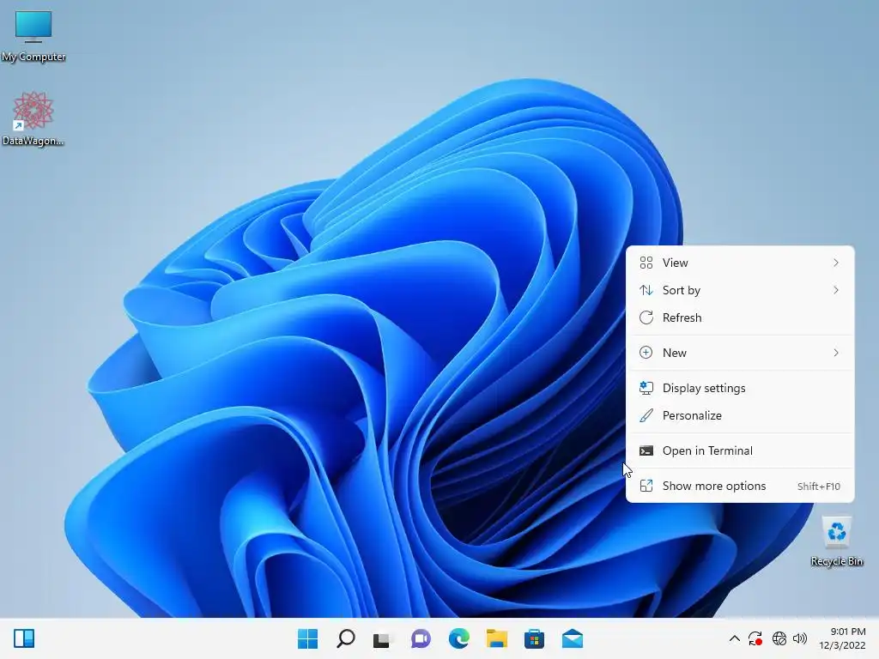The image size is (879, 659).
Task: Open the My Computer desktop icon
Action: [x=33, y=34]
